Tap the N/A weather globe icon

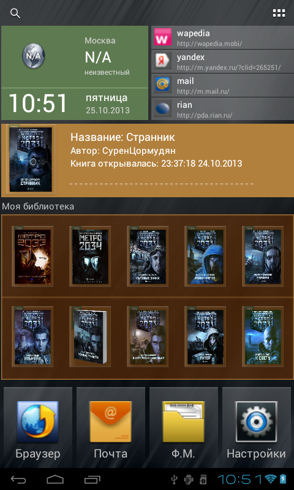[34, 56]
